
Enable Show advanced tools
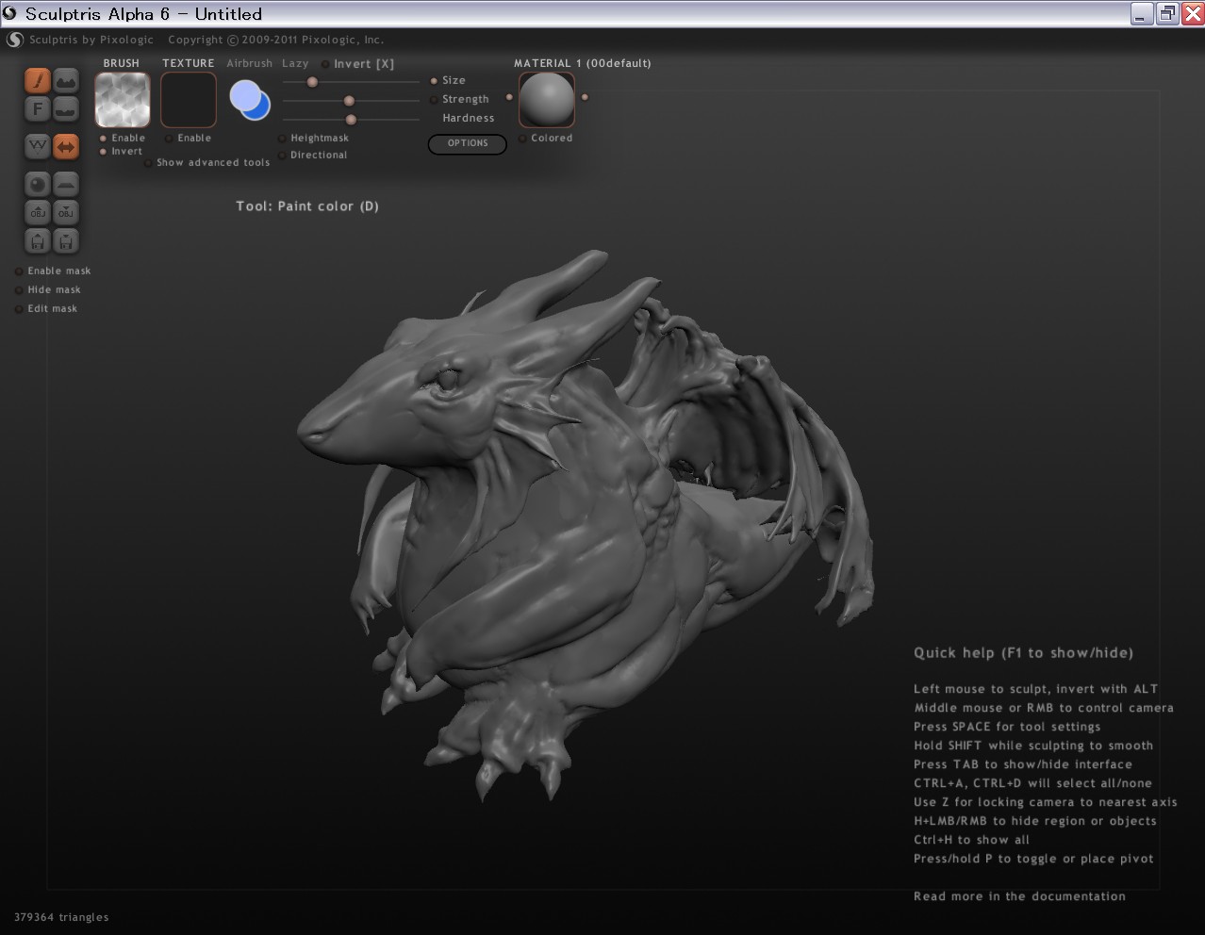point(148,163)
